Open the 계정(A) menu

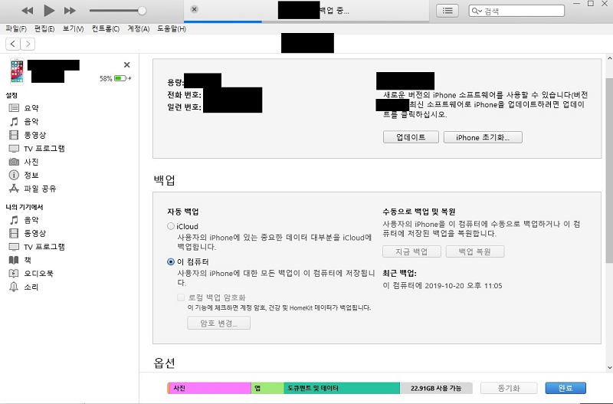[x=139, y=28]
